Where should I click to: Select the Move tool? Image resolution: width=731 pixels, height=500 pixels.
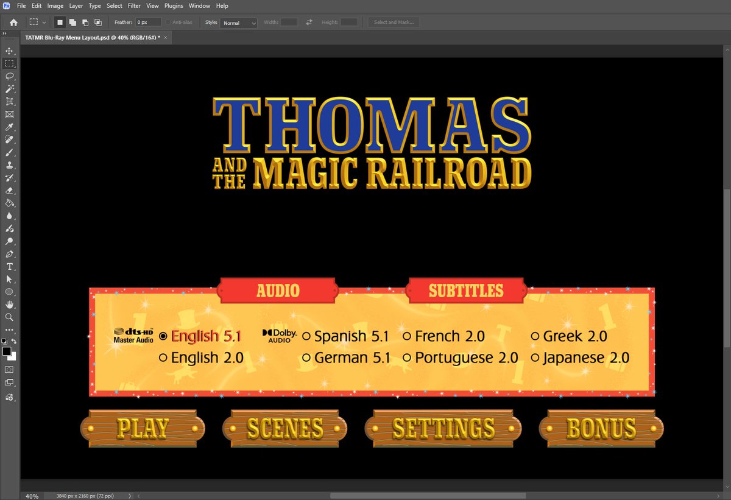pos(9,51)
